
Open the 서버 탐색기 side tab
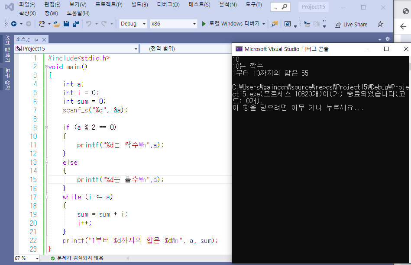pos(7,48)
